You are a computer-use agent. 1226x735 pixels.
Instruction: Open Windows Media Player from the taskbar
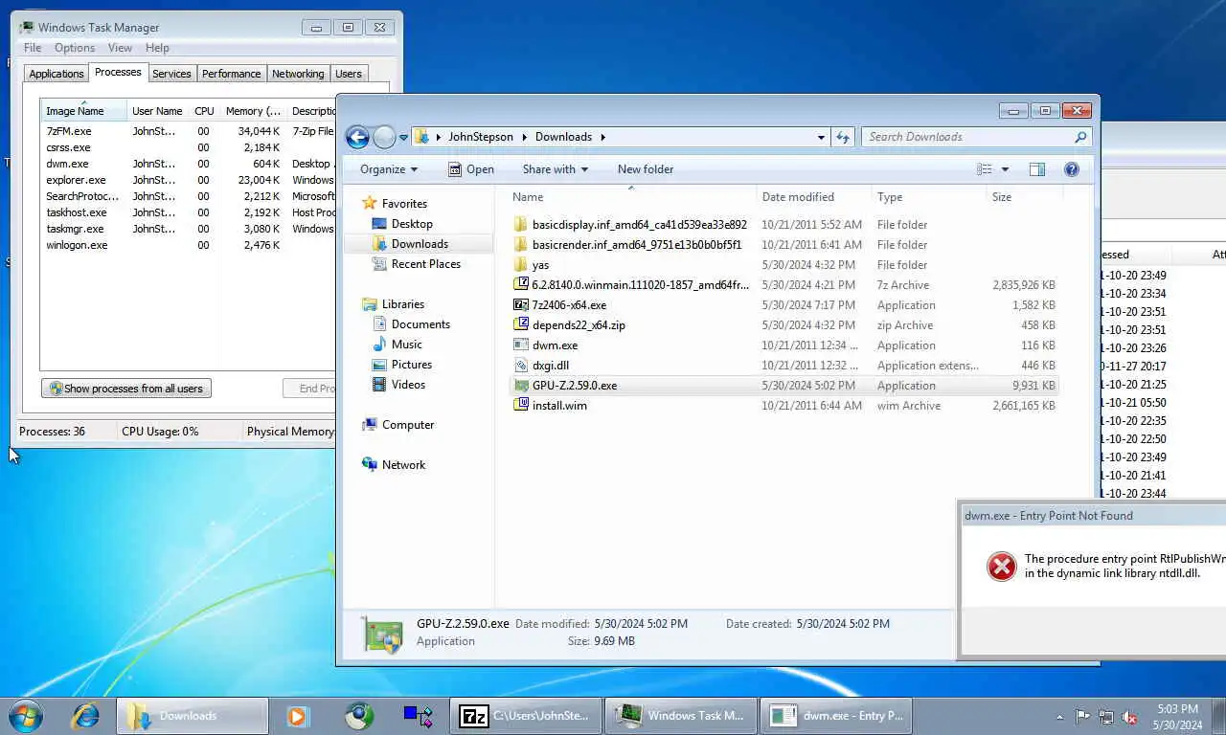click(297, 716)
